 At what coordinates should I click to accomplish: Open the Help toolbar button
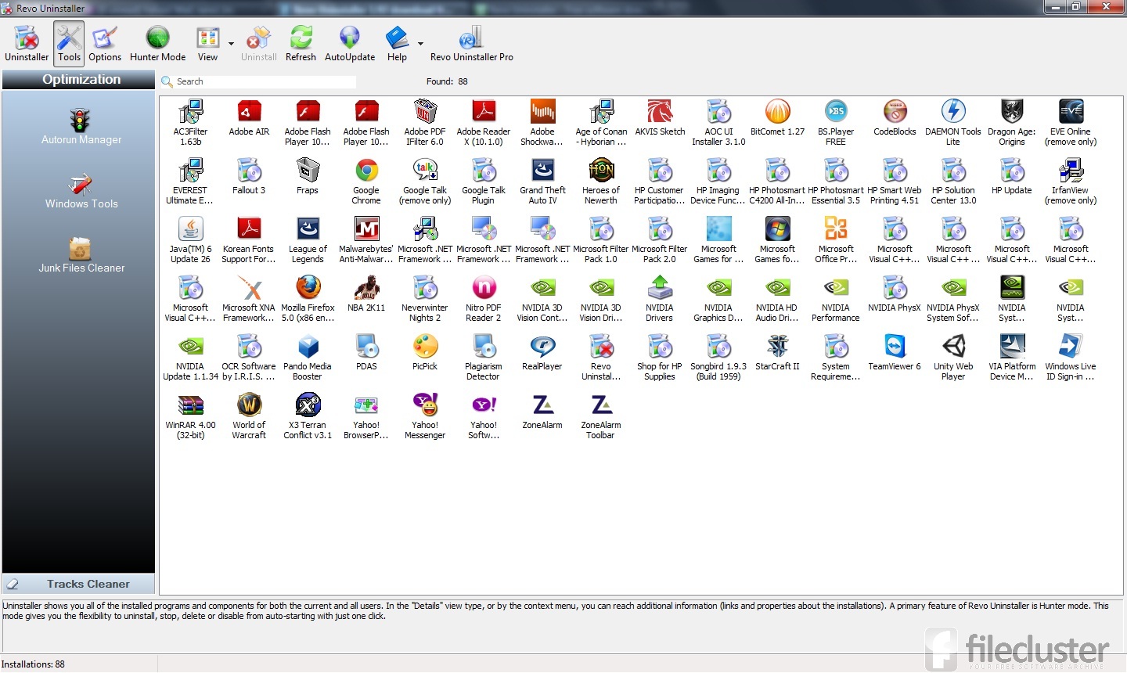pos(398,43)
